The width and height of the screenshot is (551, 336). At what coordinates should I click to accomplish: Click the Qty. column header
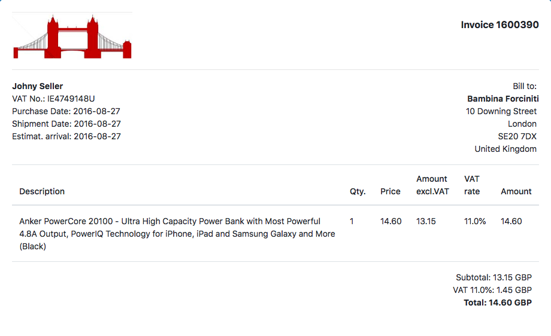tap(358, 191)
